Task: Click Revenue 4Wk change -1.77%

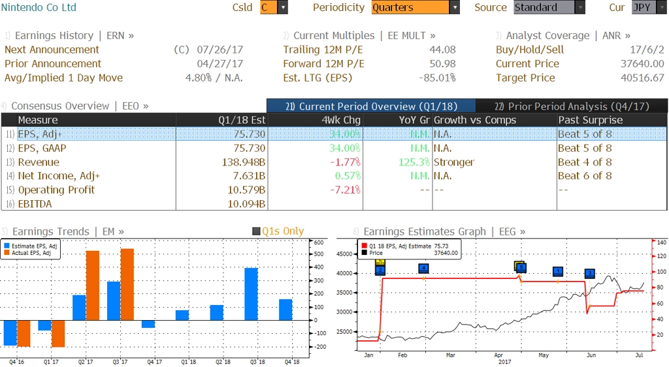Action: 345,162
